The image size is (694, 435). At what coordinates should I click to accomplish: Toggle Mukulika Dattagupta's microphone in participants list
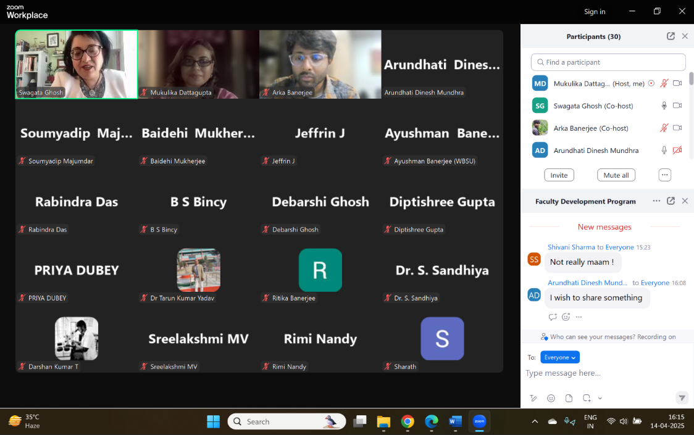(664, 83)
